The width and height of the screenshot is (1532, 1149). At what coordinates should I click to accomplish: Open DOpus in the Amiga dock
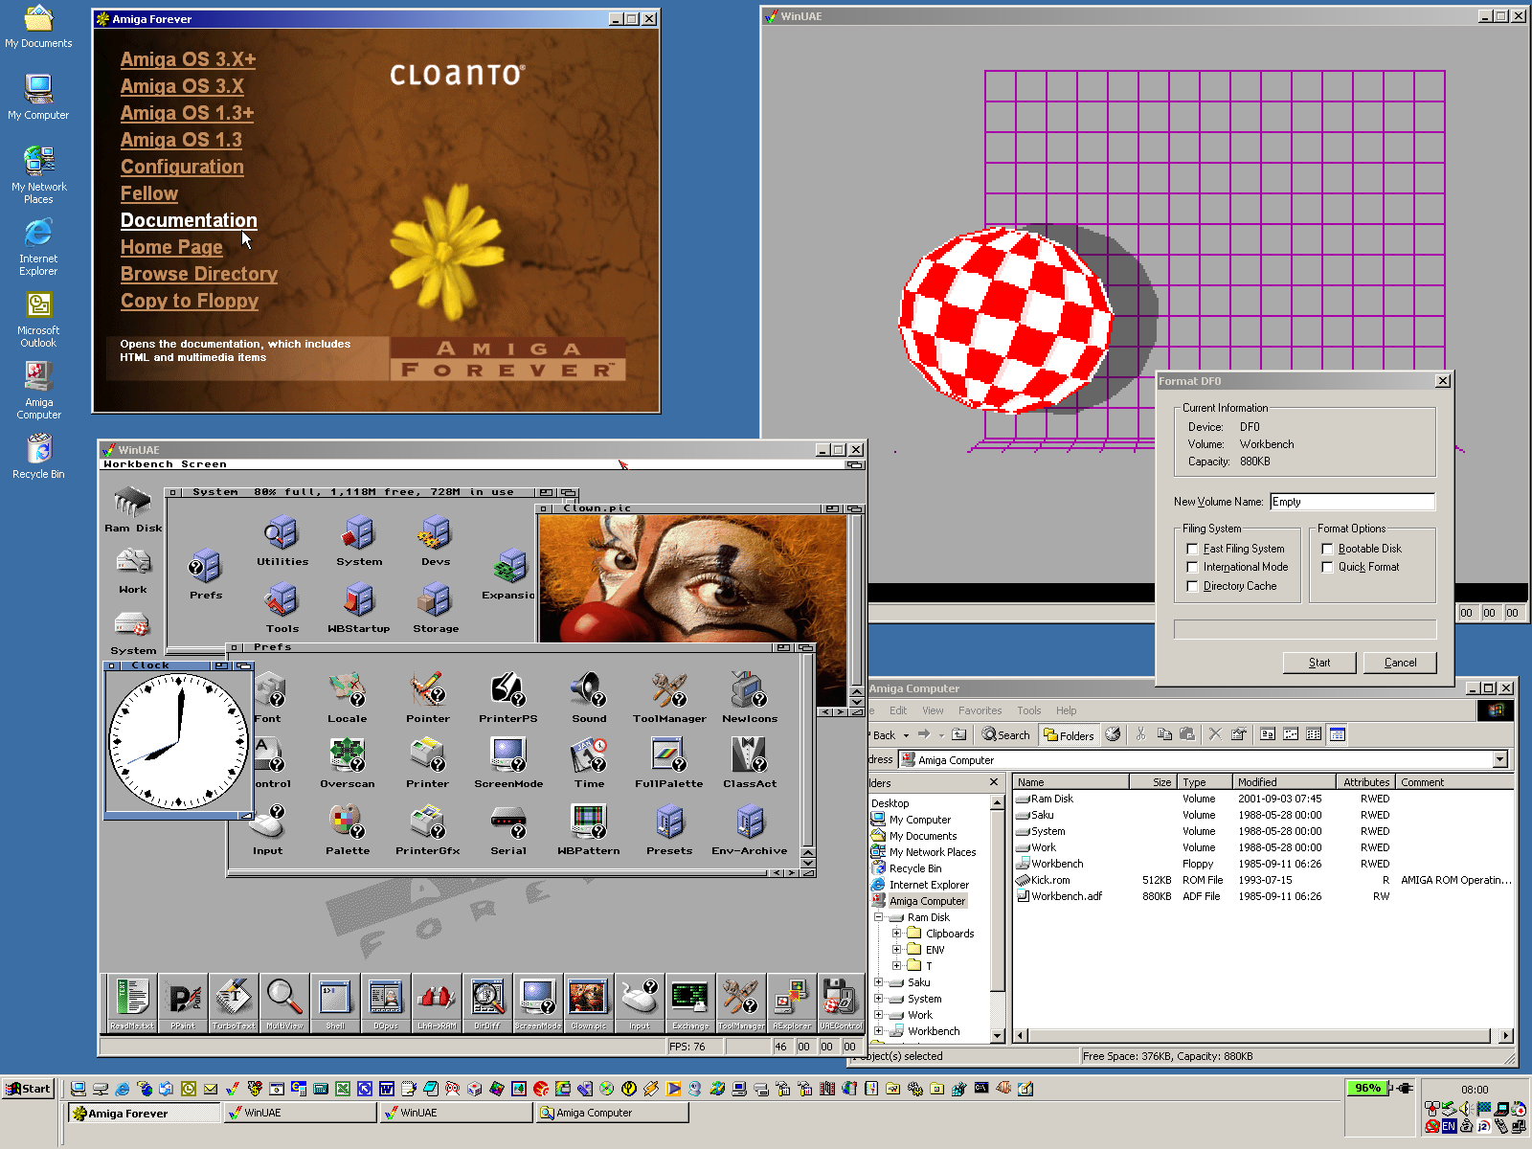[386, 1003]
